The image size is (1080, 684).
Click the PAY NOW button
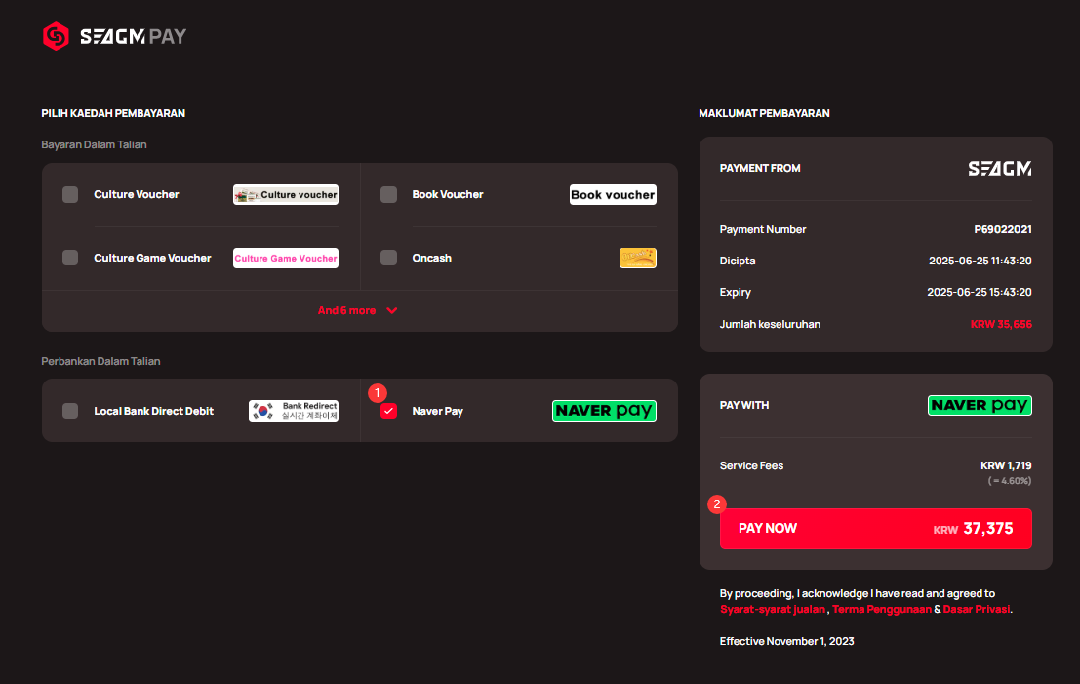pos(875,529)
